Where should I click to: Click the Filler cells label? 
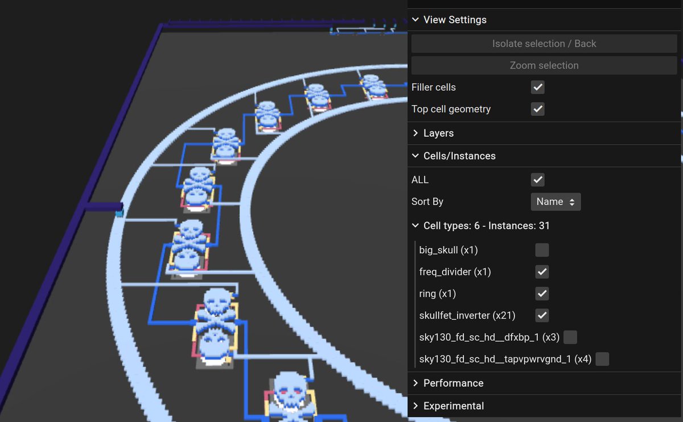[434, 87]
